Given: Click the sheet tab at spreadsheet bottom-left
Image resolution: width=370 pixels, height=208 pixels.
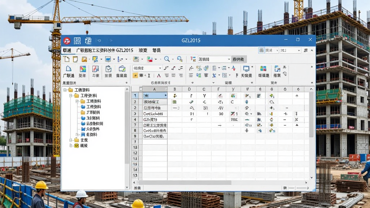Looking at the screenshot, I should [137, 188].
